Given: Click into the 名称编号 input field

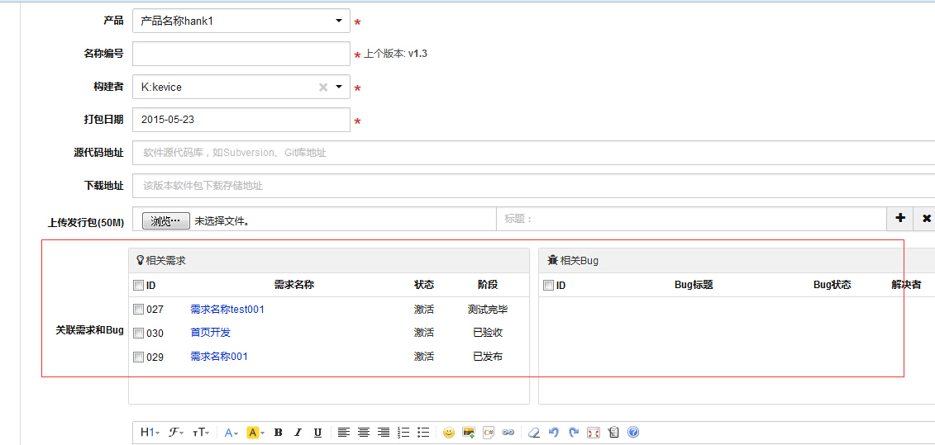Looking at the screenshot, I should [x=241, y=54].
